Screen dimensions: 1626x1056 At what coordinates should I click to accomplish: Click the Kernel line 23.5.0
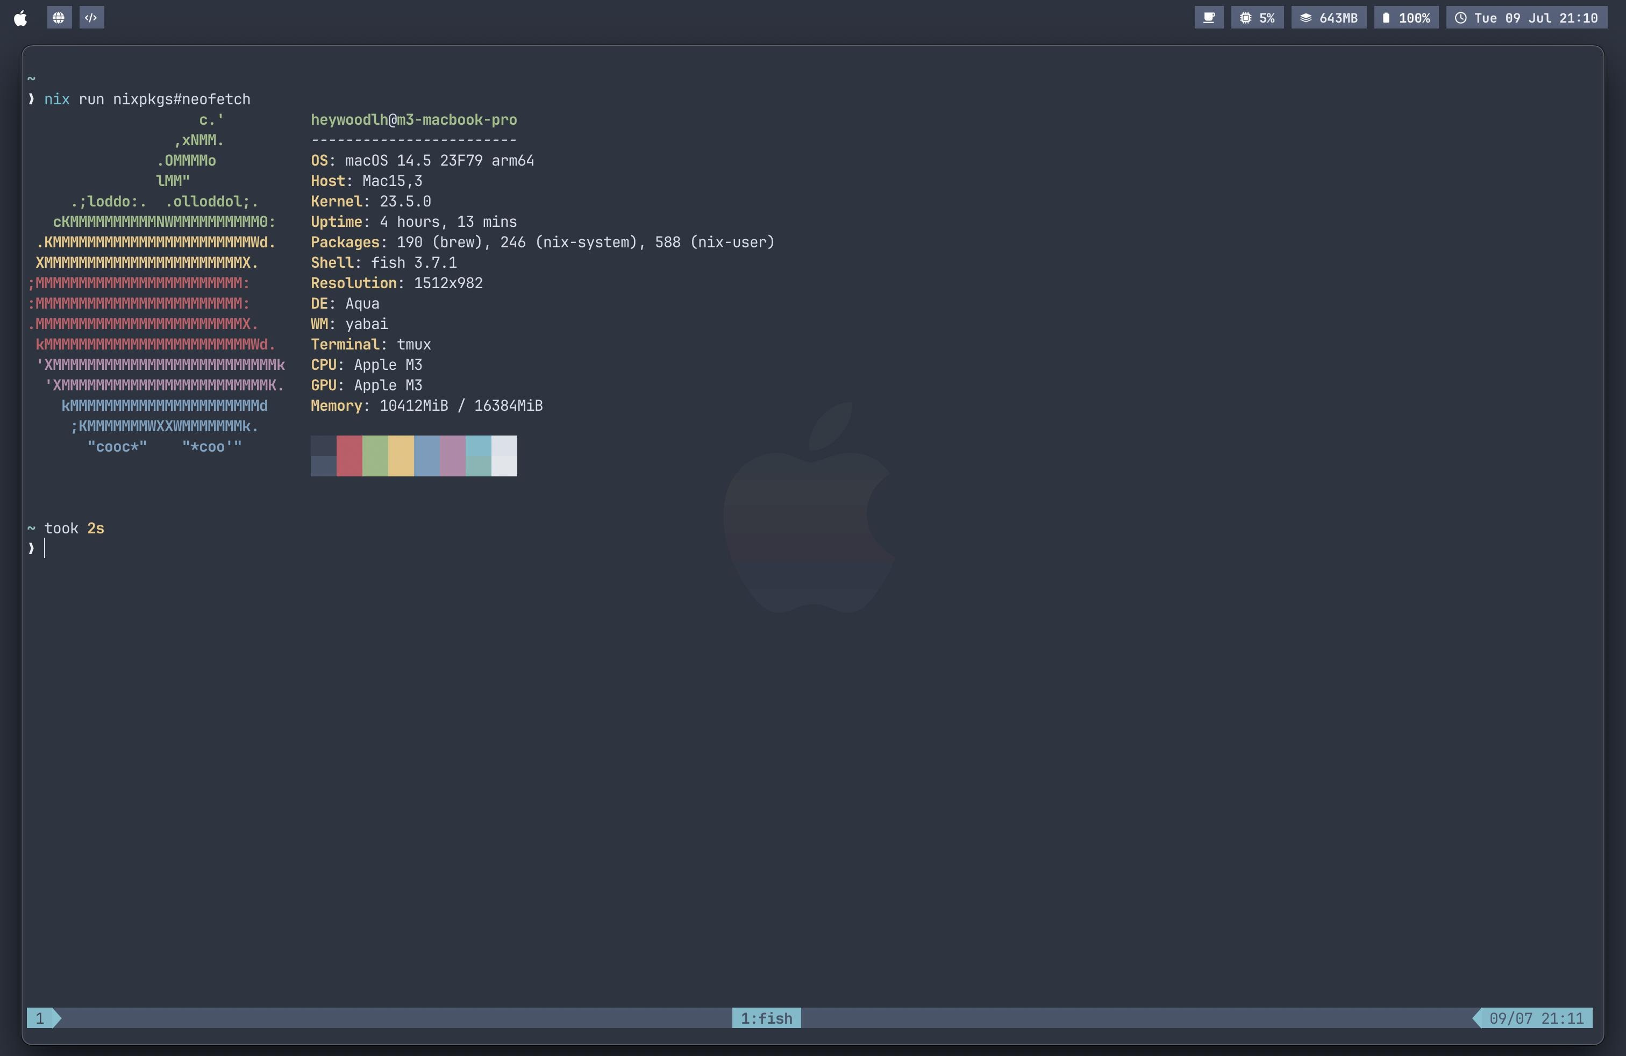(371, 202)
